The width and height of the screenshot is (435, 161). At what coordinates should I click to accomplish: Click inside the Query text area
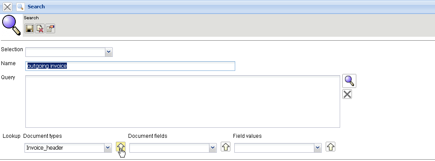[183, 101]
